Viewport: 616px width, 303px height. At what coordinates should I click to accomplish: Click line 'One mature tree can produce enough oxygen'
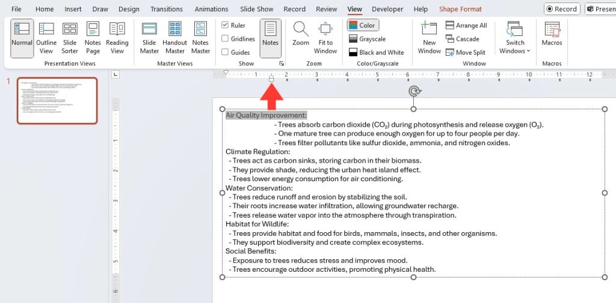397,134
